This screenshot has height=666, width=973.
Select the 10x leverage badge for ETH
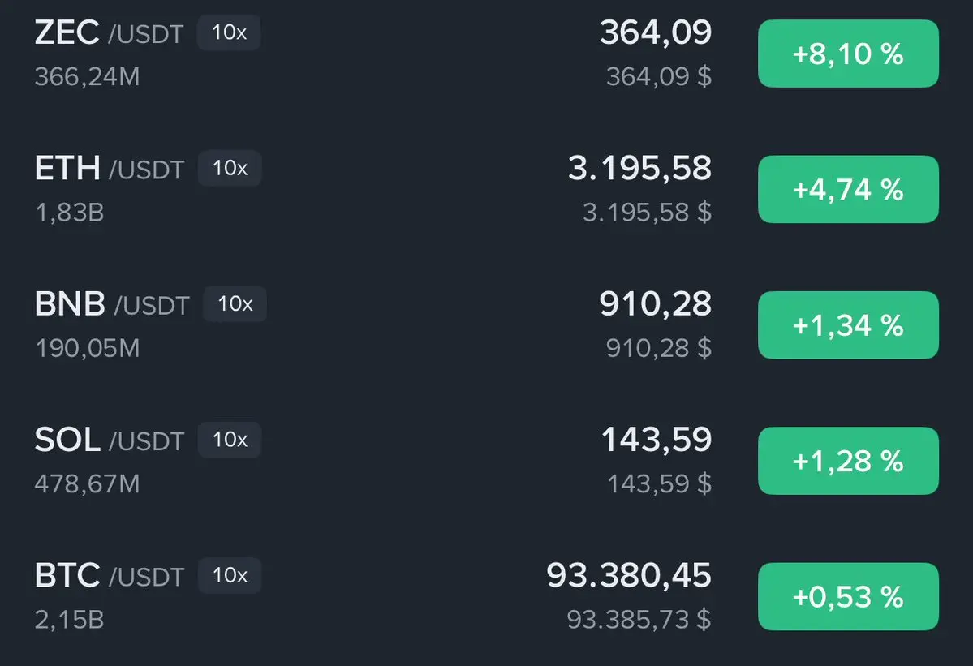[x=230, y=168]
